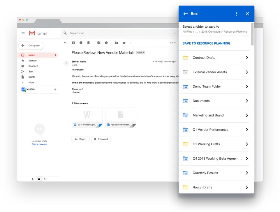Expand recipient details next to 'to me'
Viewport: 280px width, 212px height.
point(79,65)
